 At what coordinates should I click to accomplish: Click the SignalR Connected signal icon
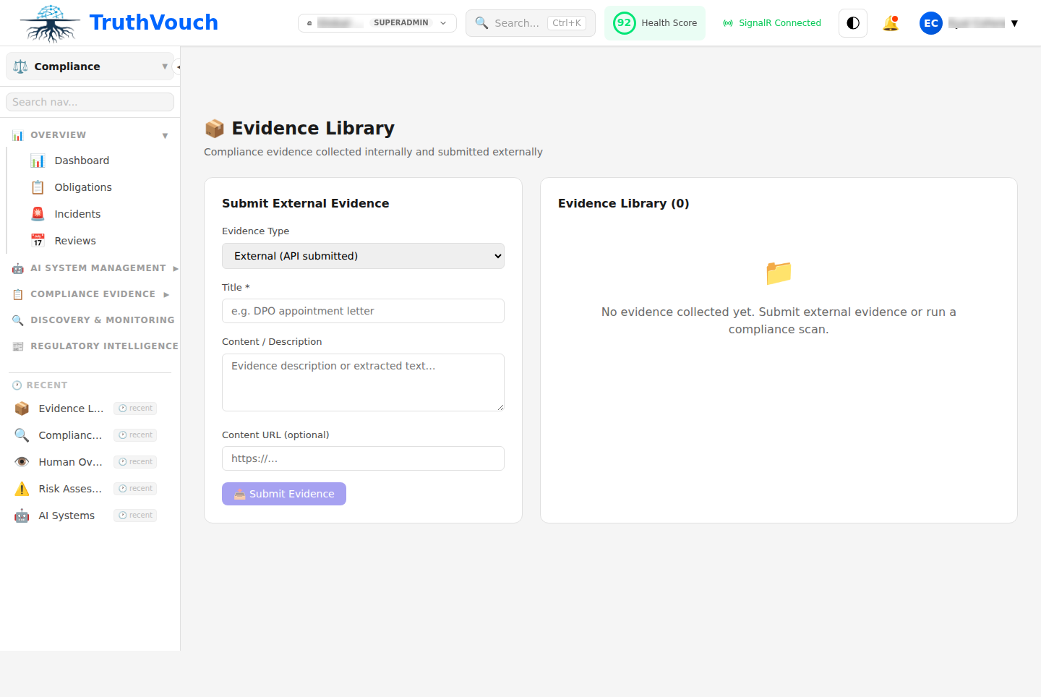727,22
